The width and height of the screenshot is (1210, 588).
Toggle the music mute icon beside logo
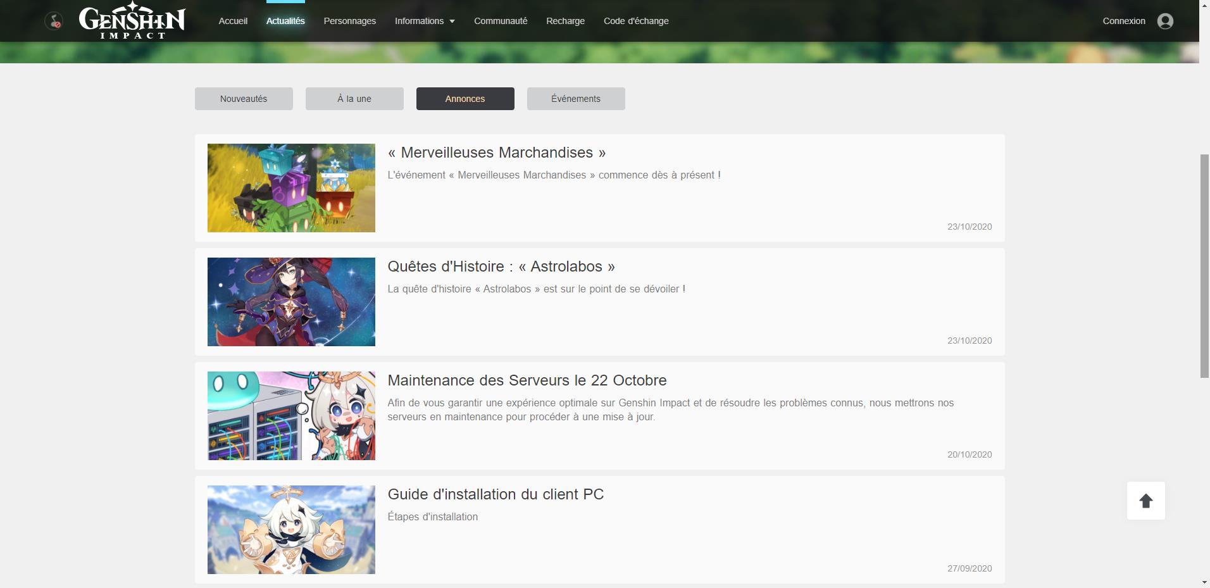point(54,22)
